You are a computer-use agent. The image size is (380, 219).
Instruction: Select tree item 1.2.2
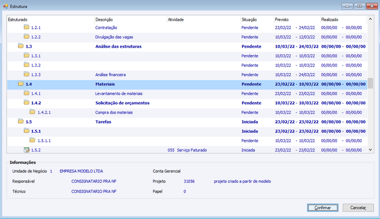click(x=36, y=37)
